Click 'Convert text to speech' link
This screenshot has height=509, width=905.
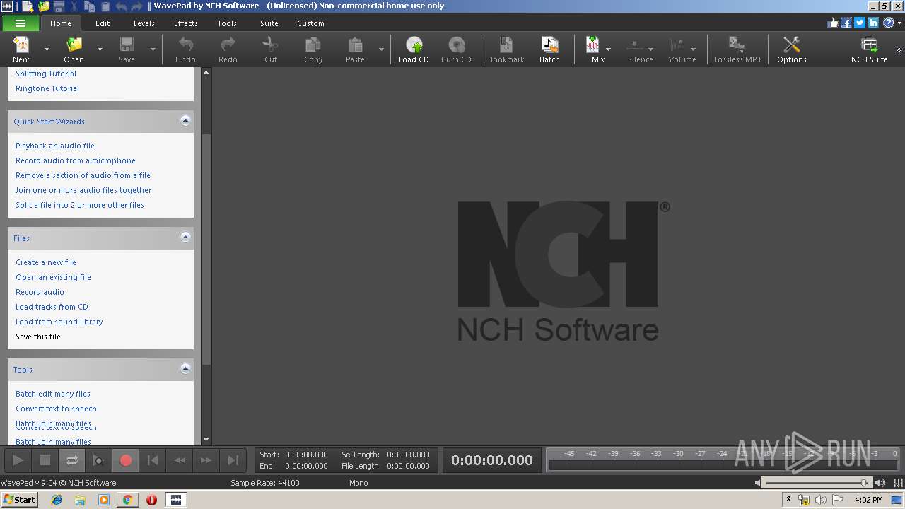56,409
